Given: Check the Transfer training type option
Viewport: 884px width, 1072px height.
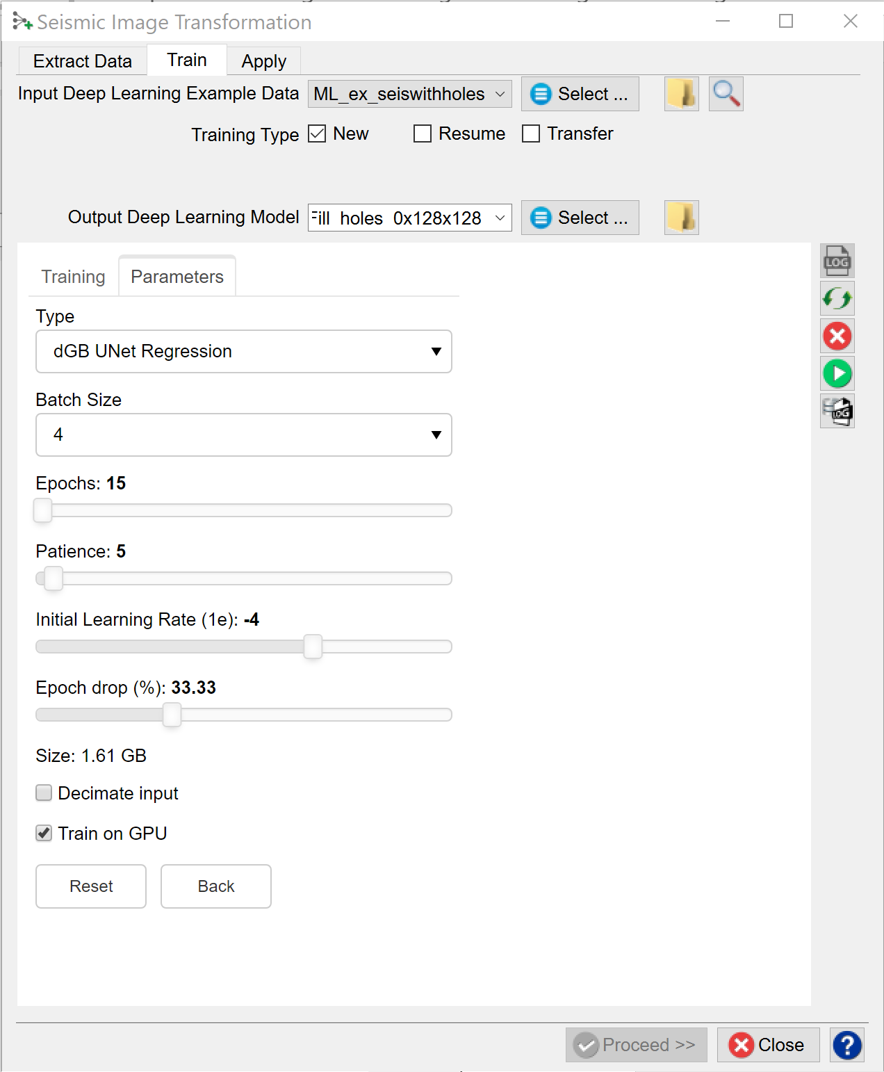Looking at the screenshot, I should tap(531, 133).
